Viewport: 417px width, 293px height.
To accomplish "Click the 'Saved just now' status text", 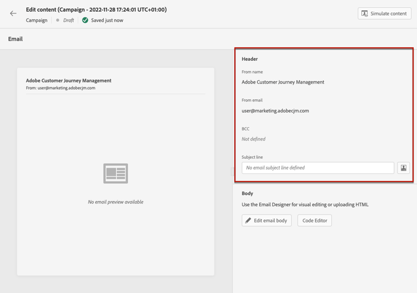I will (107, 20).
